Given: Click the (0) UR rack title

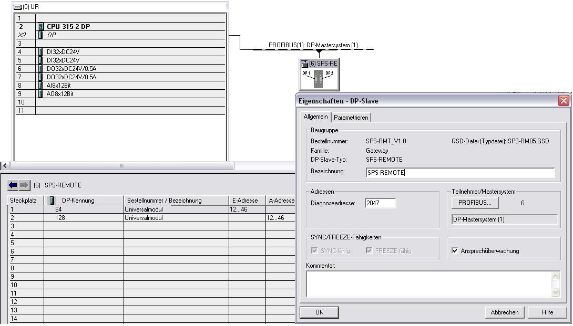Looking at the screenshot, I should (x=30, y=7).
